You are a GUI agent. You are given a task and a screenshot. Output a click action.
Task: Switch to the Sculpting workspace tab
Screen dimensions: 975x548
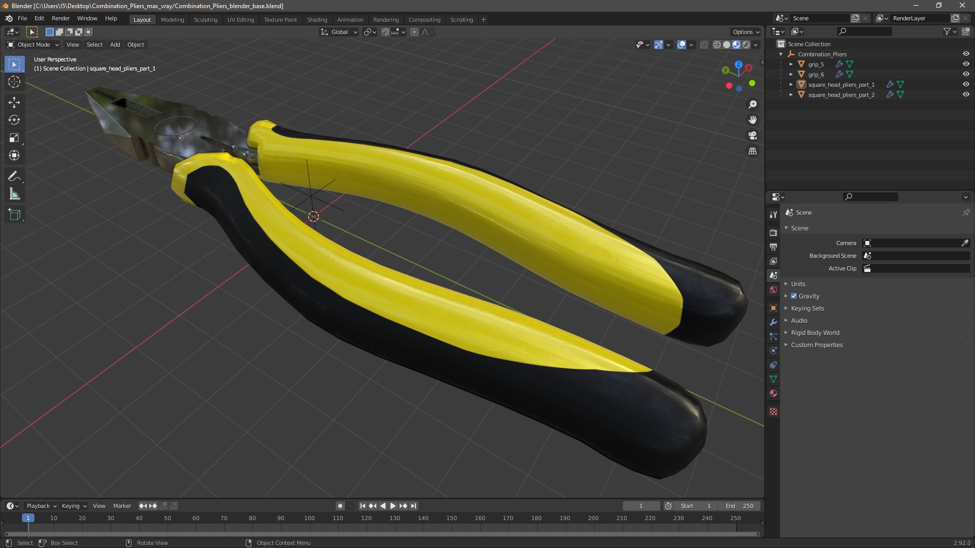point(206,19)
